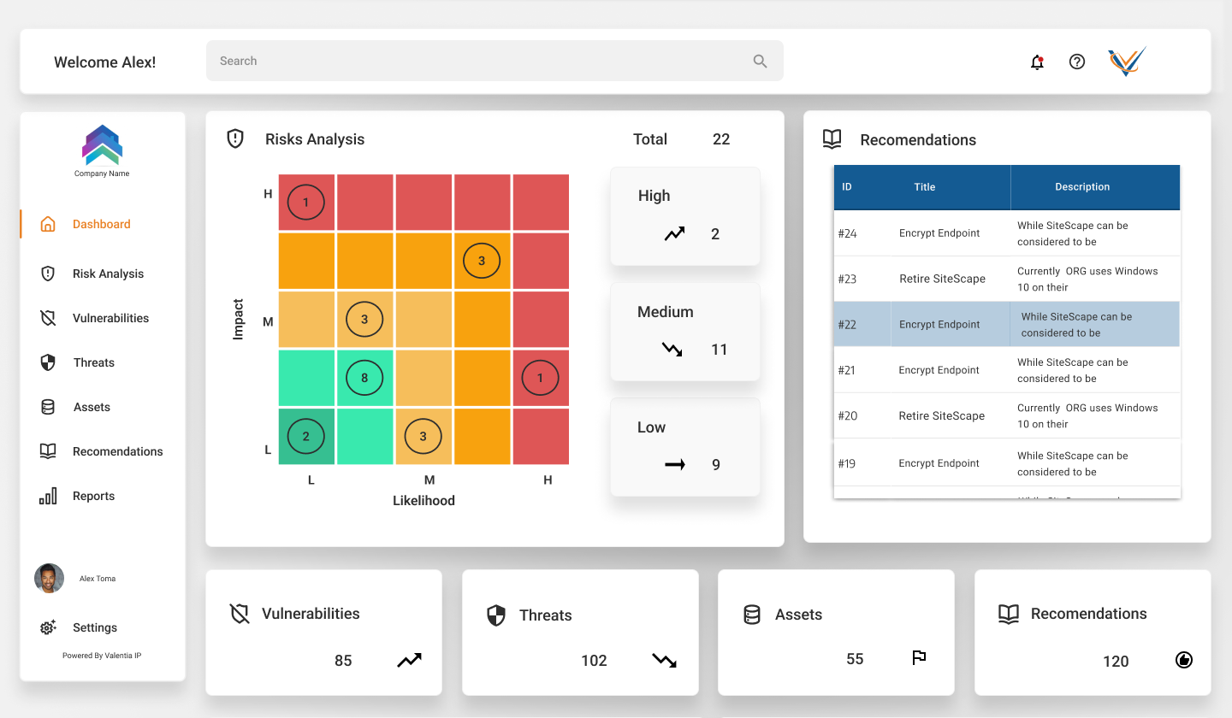Click the highlighted row #22
1232x718 pixels.
(x=1007, y=324)
